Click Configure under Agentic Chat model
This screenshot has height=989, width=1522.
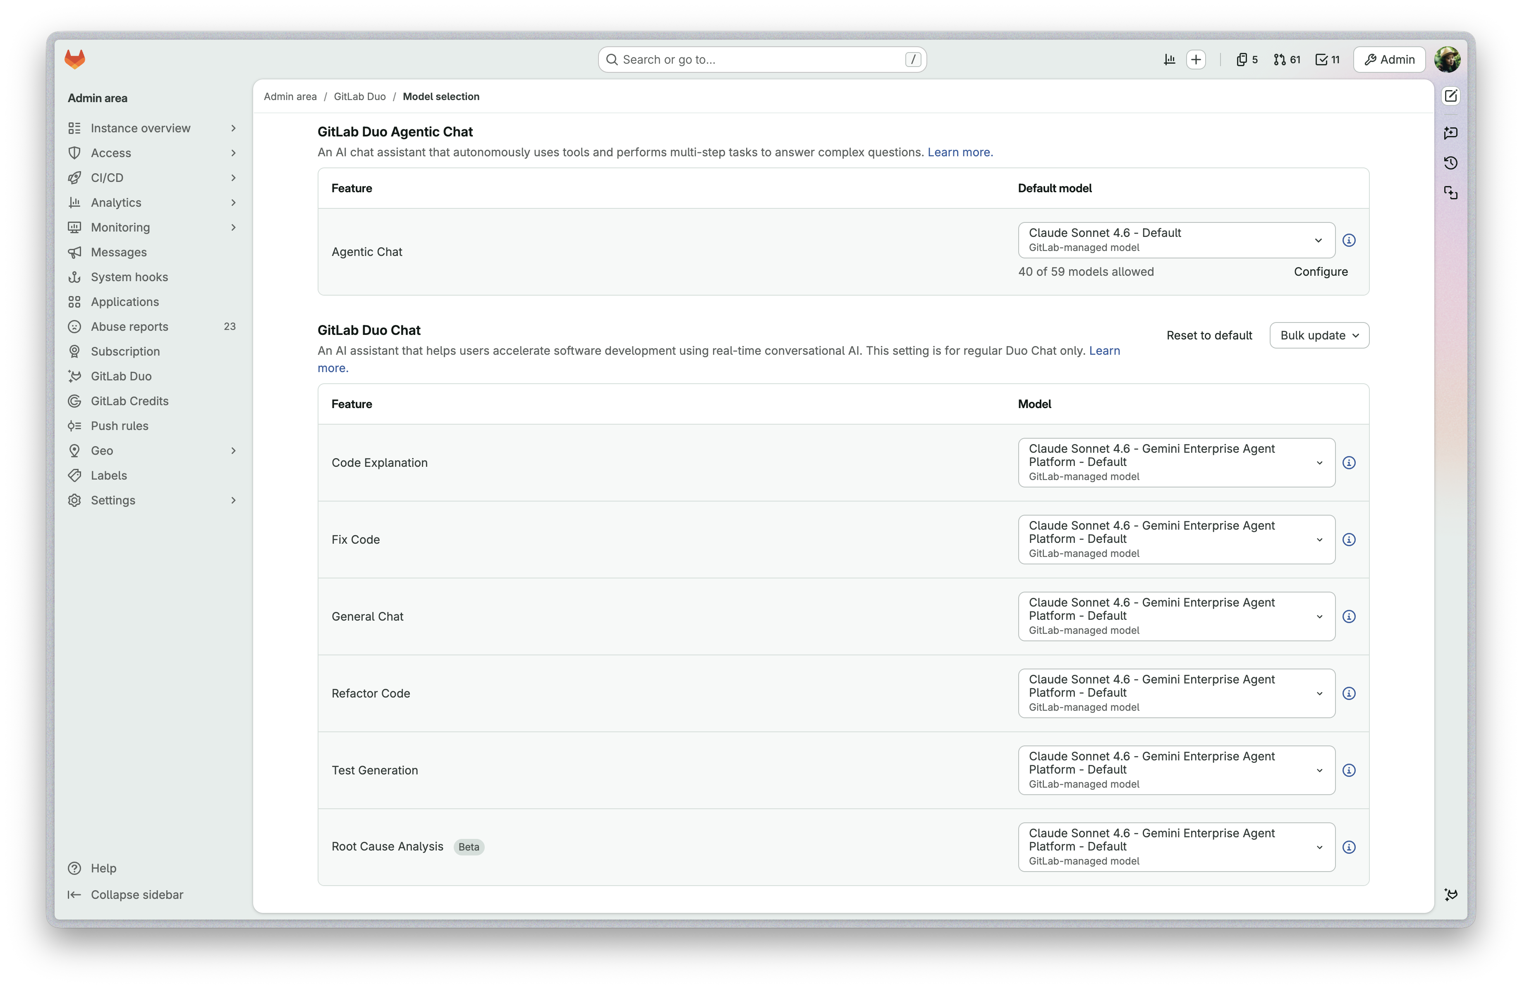pos(1321,272)
